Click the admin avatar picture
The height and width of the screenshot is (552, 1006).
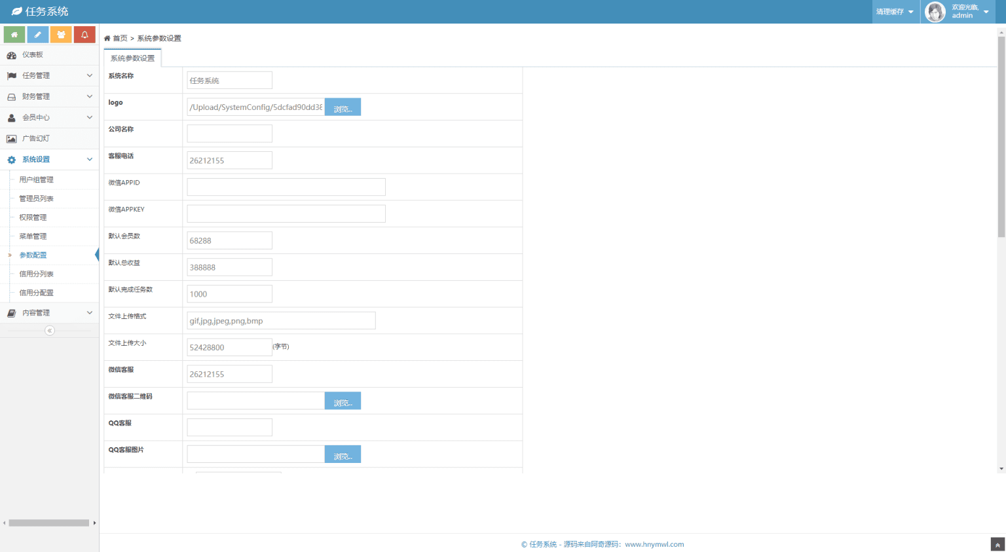pyautogui.click(x=935, y=12)
